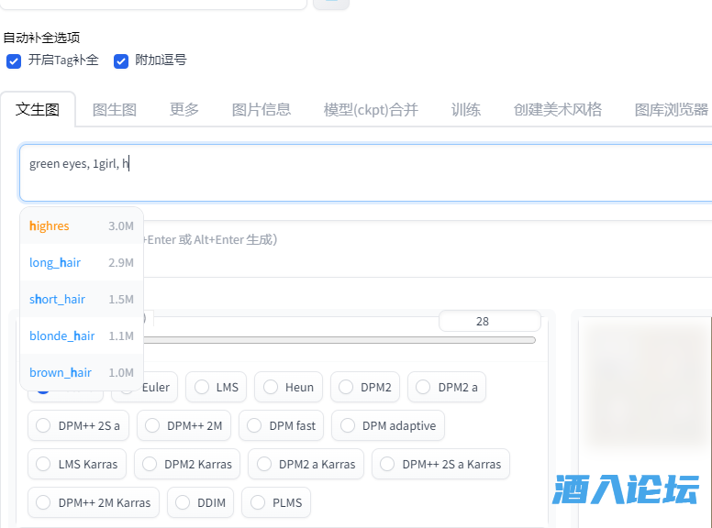Switch to the 图库浏览器 tab

[x=671, y=109]
